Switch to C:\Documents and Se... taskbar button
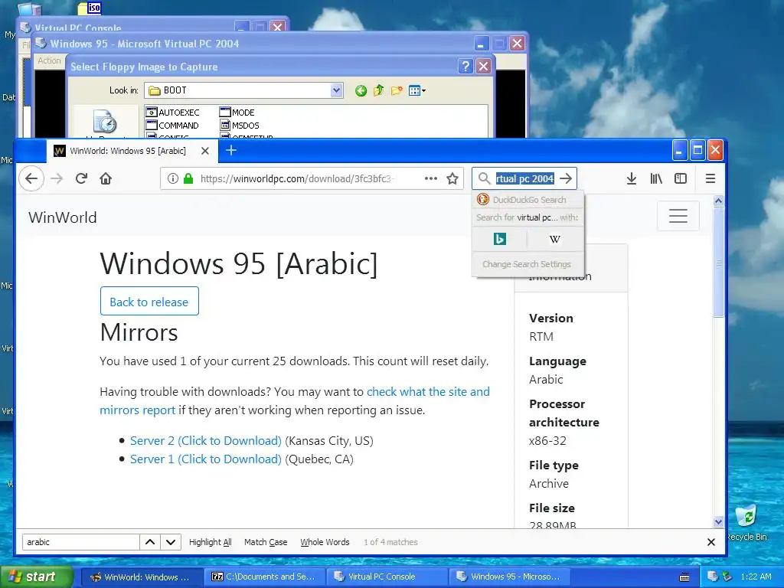 click(264, 577)
